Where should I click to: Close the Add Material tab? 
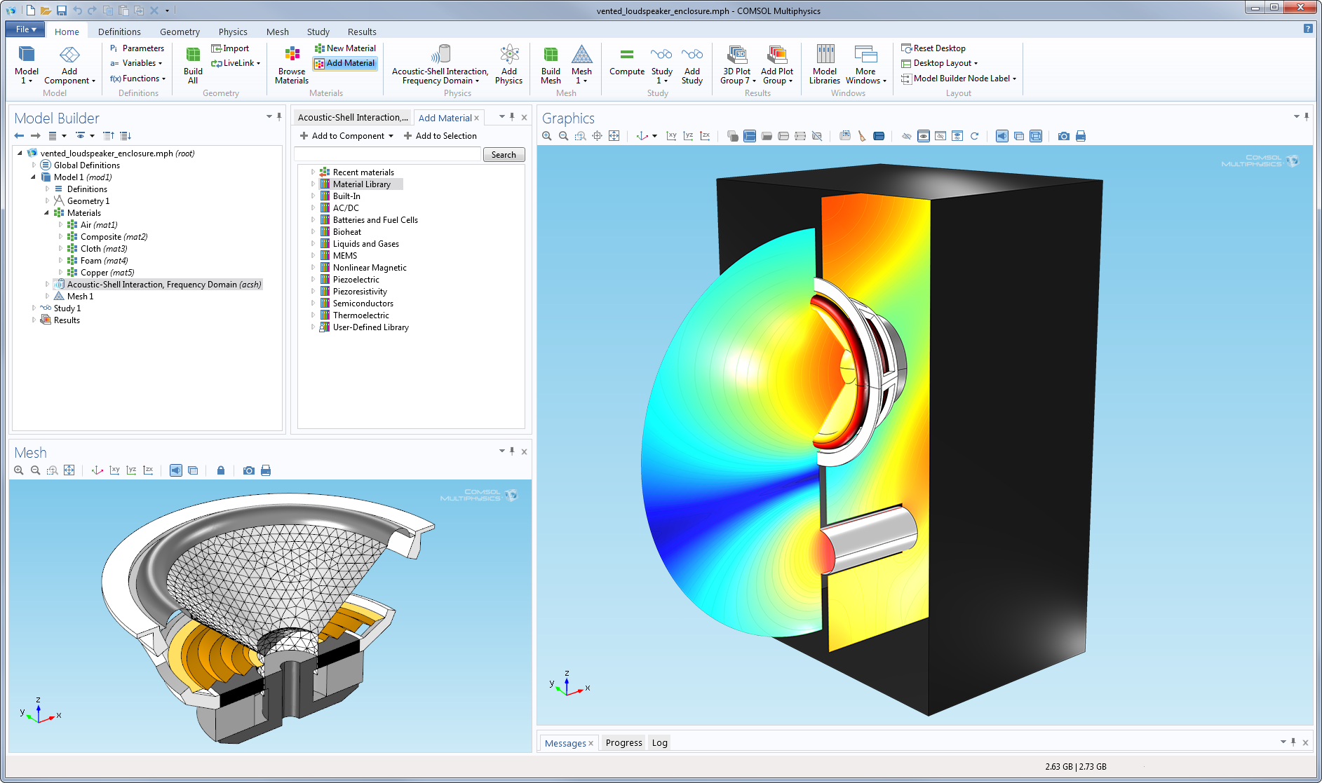point(477,118)
